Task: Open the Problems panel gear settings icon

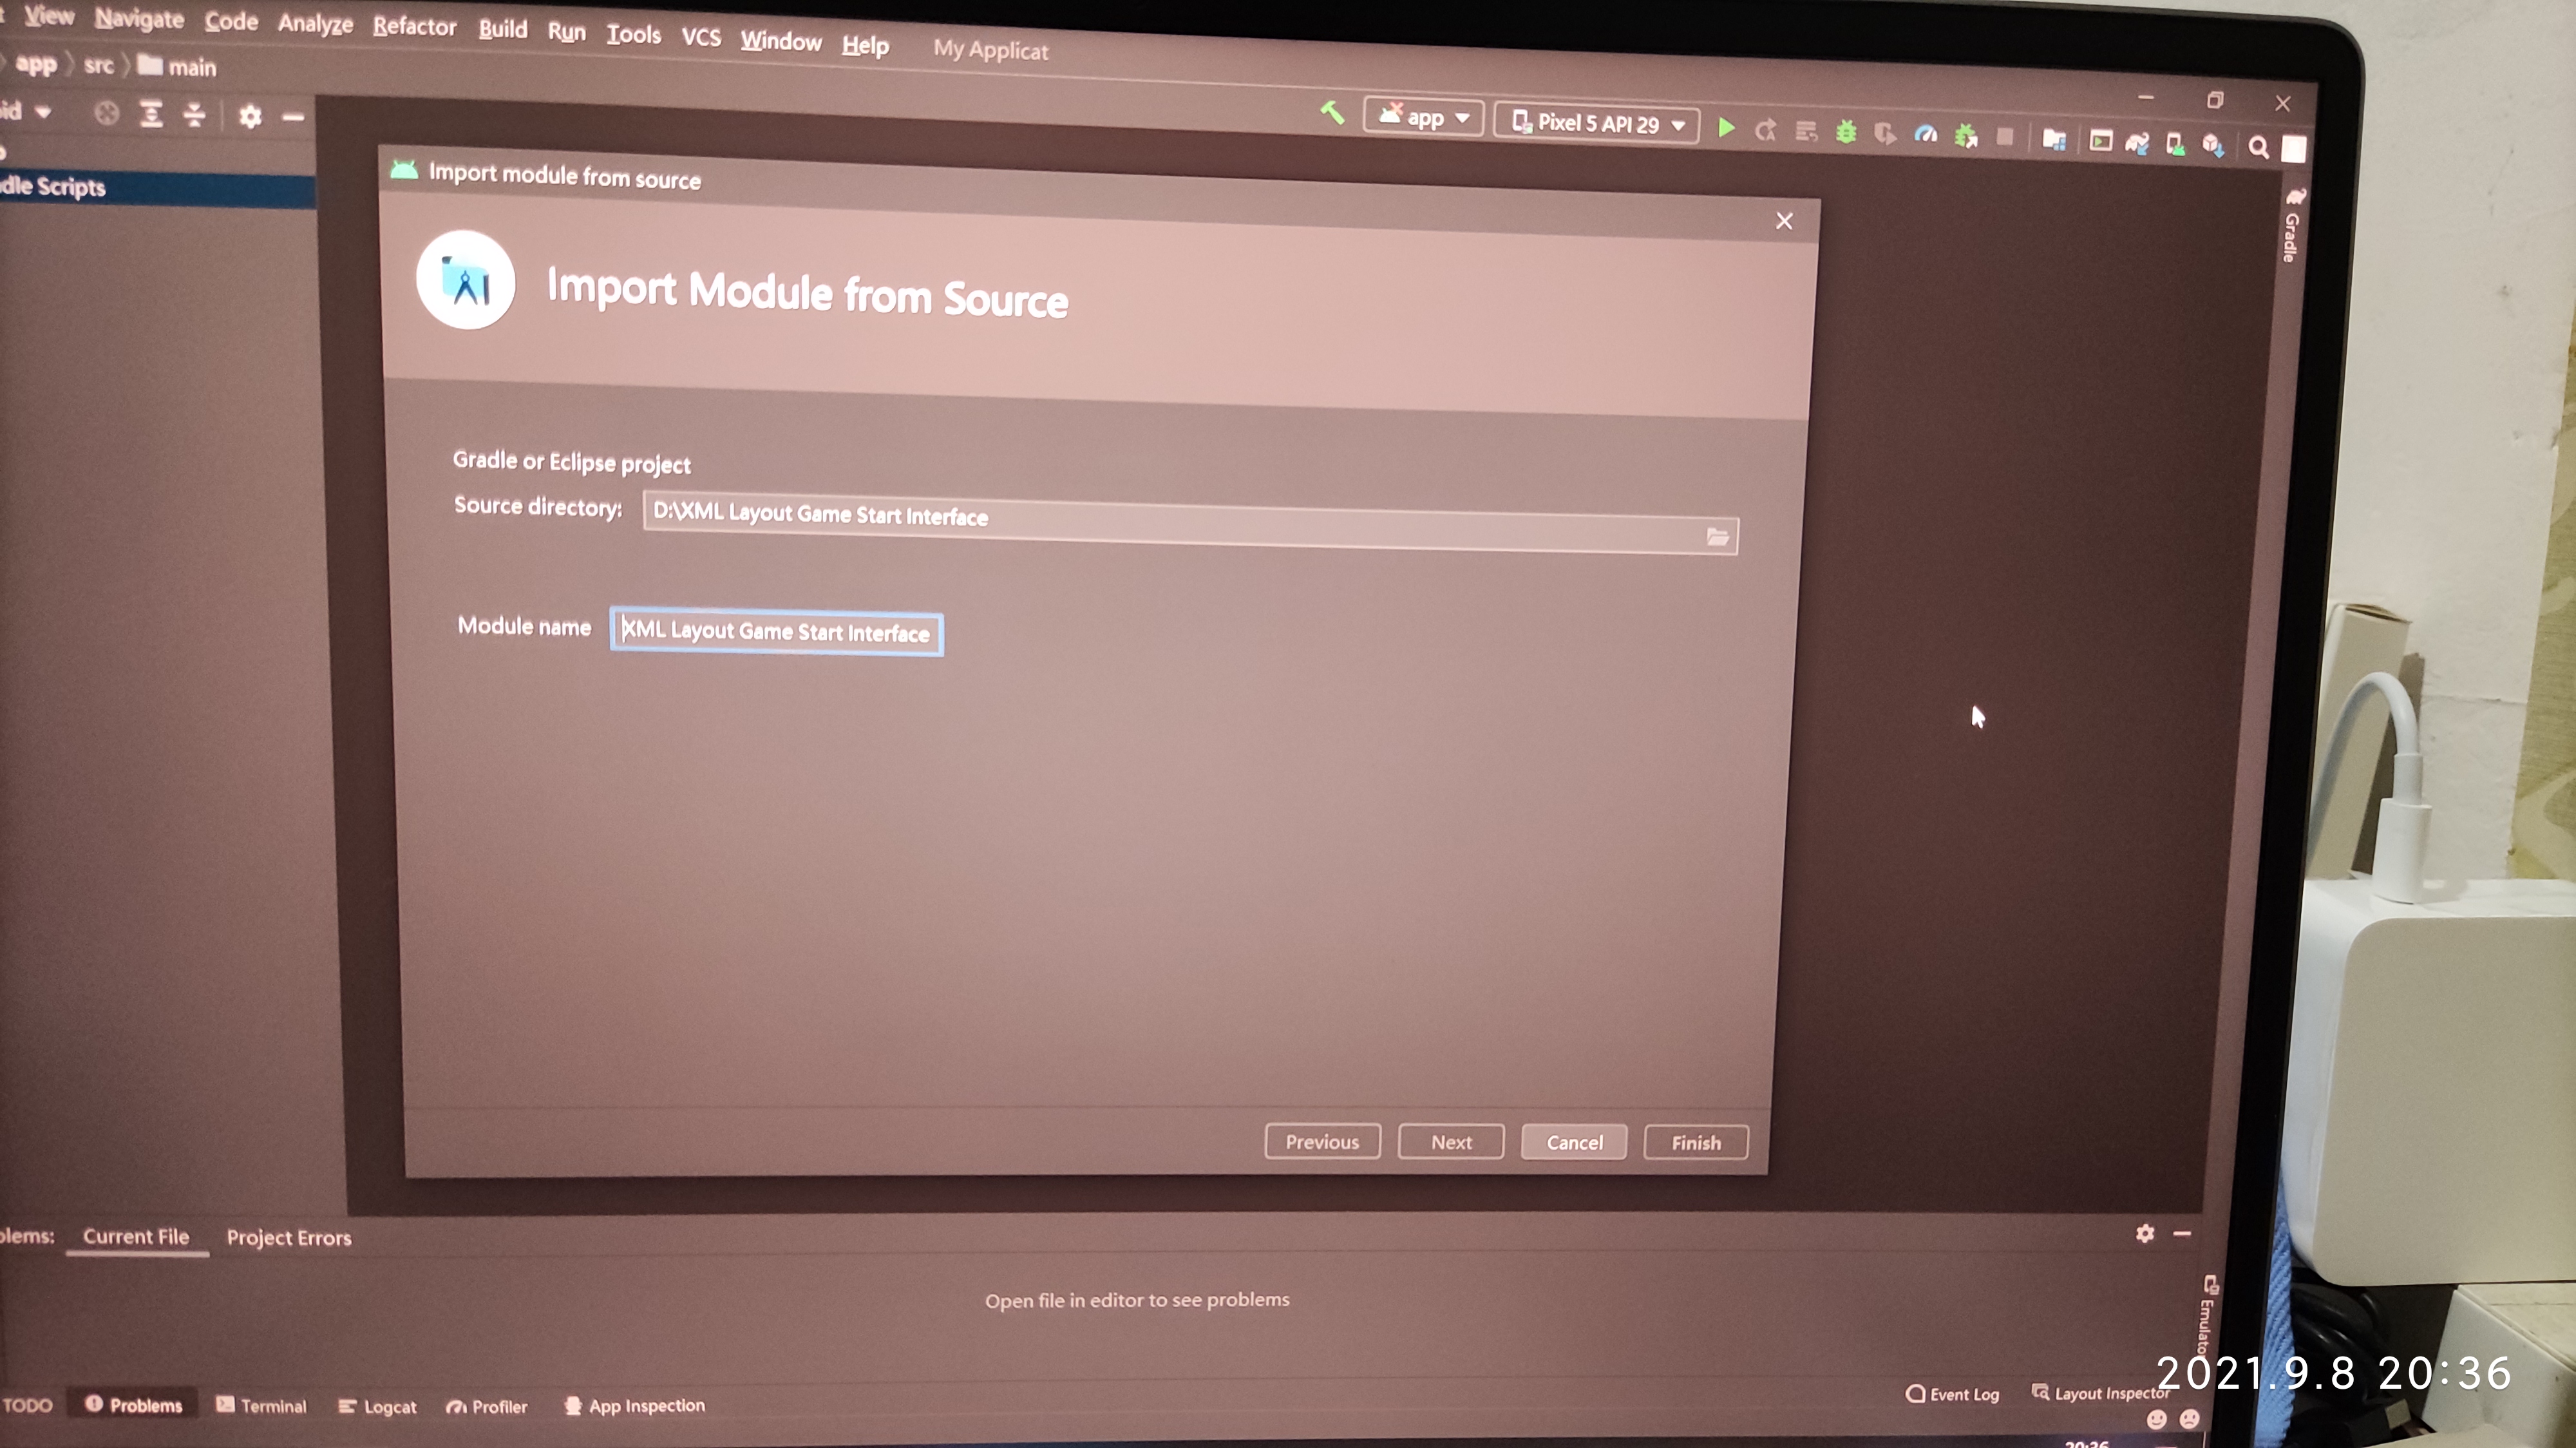Action: [2144, 1233]
